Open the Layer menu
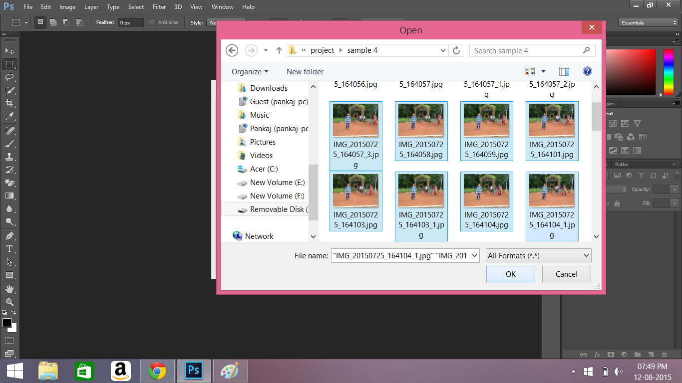 pos(91,7)
